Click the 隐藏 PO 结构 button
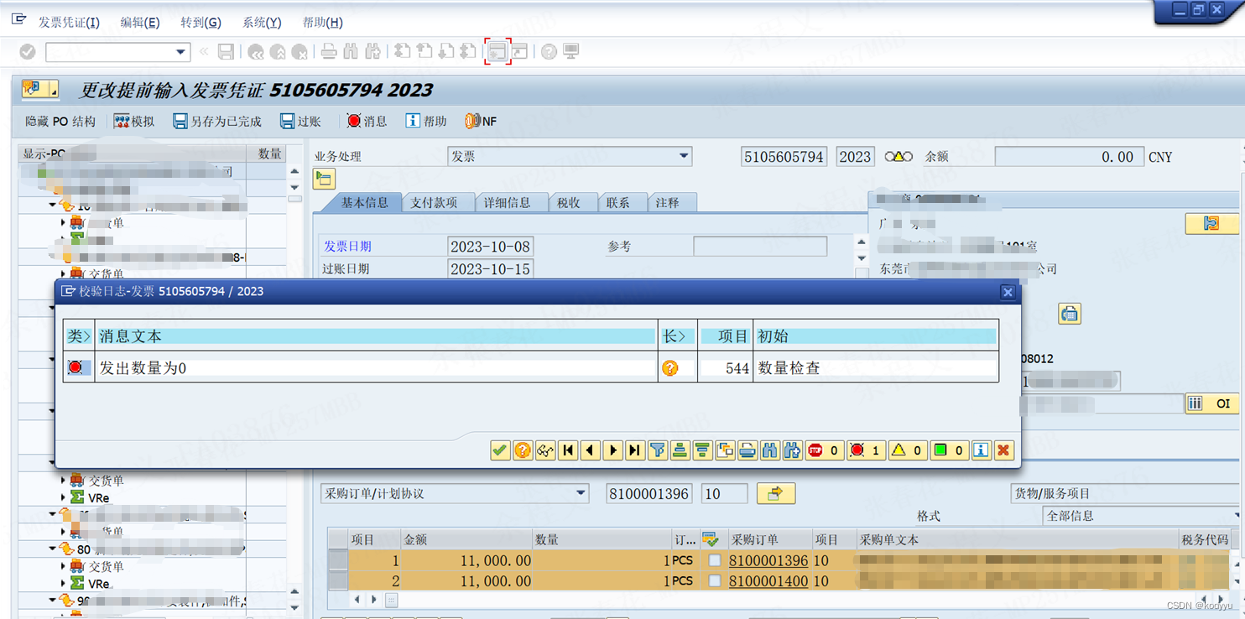The height and width of the screenshot is (619, 1245). pyautogui.click(x=60, y=122)
